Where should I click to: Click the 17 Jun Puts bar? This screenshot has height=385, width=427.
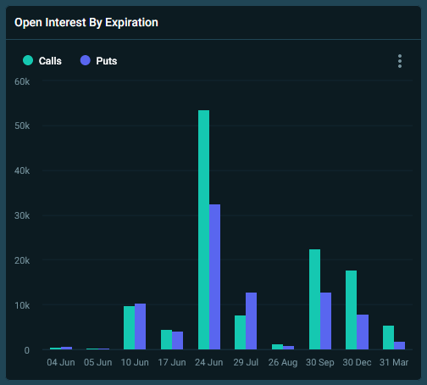point(177,341)
